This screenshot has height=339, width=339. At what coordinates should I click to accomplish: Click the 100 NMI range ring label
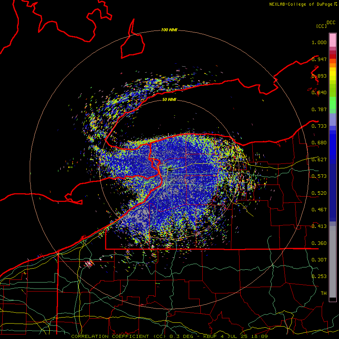(169, 30)
